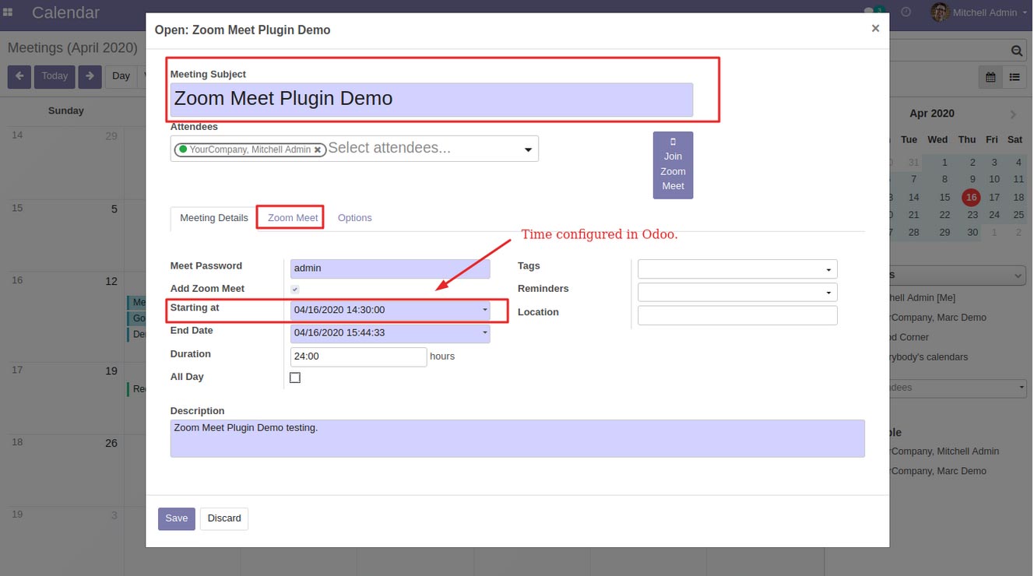Open the activities clock icon

coord(906,12)
